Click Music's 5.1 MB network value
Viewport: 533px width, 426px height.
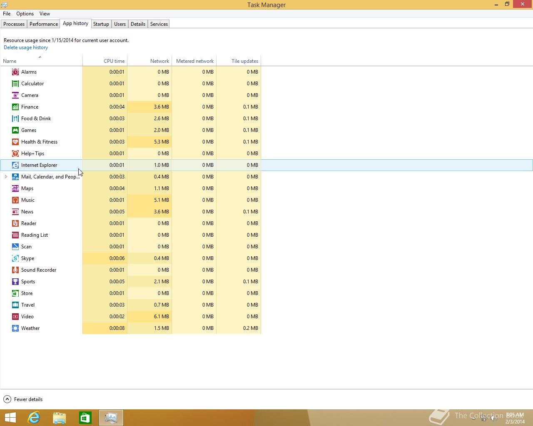coord(162,200)
